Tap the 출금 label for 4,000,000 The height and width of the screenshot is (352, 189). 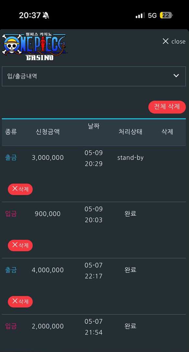coord(11,270)
